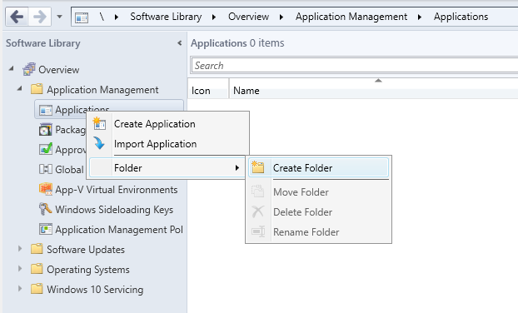Click the Rename Folder icon
The image size is (518, 313).
click(258, 231)
